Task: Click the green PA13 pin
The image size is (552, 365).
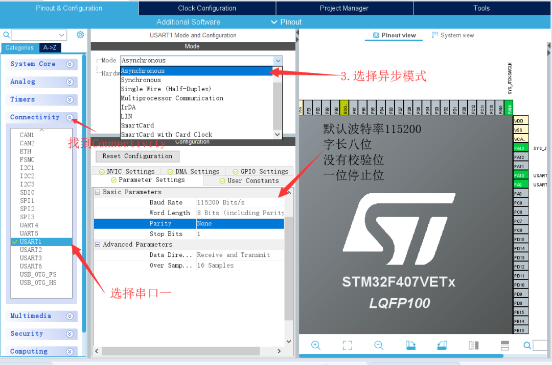Action: [521, 148]
